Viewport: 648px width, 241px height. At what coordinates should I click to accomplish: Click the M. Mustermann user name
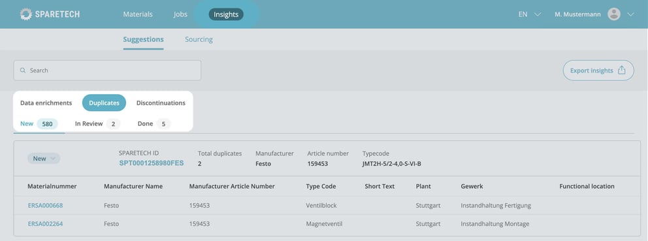(577, 14)
